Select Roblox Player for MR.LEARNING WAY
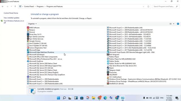 click(x=122, y=59)
